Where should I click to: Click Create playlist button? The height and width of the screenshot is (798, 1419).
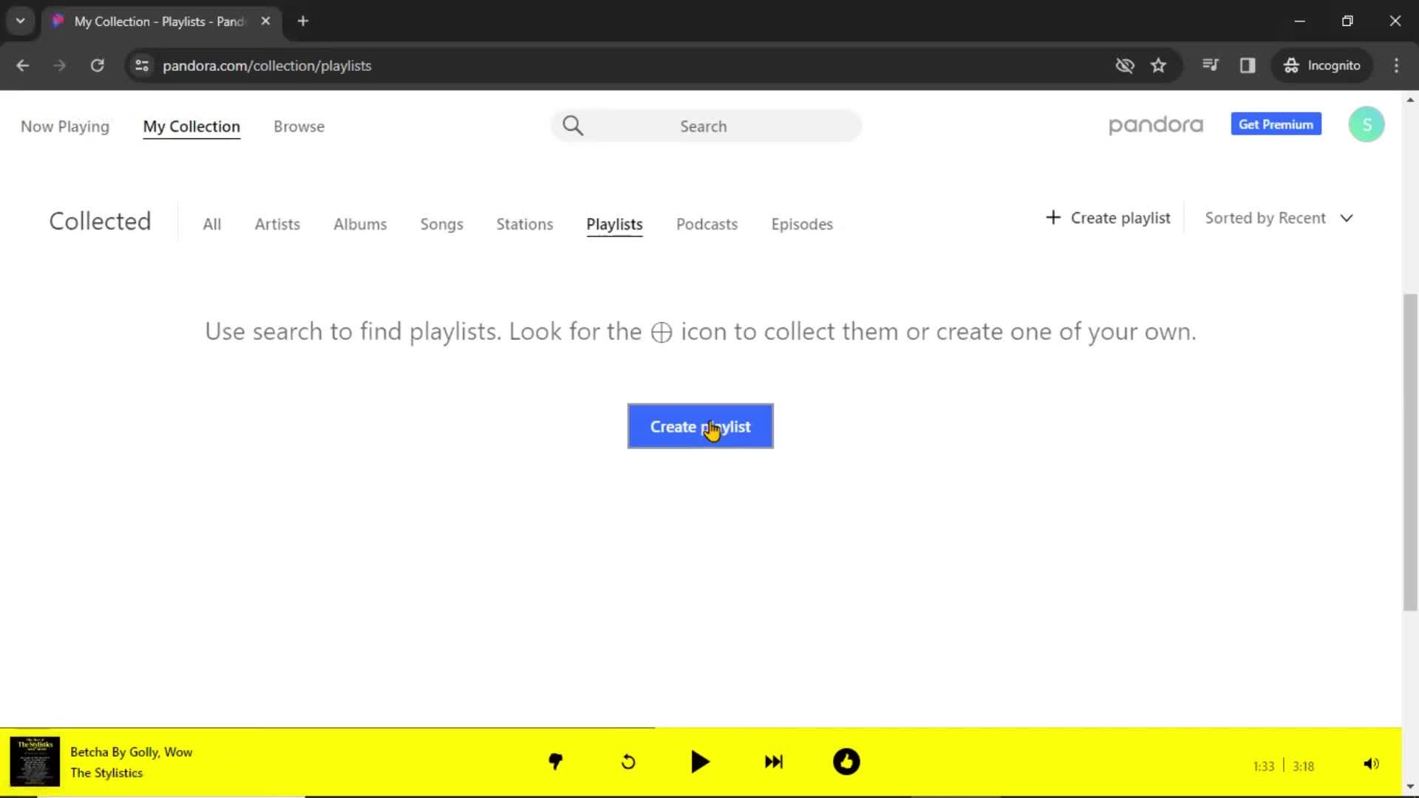point(700,427)
